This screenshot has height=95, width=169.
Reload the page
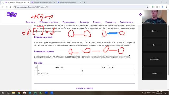click(10, 7)
